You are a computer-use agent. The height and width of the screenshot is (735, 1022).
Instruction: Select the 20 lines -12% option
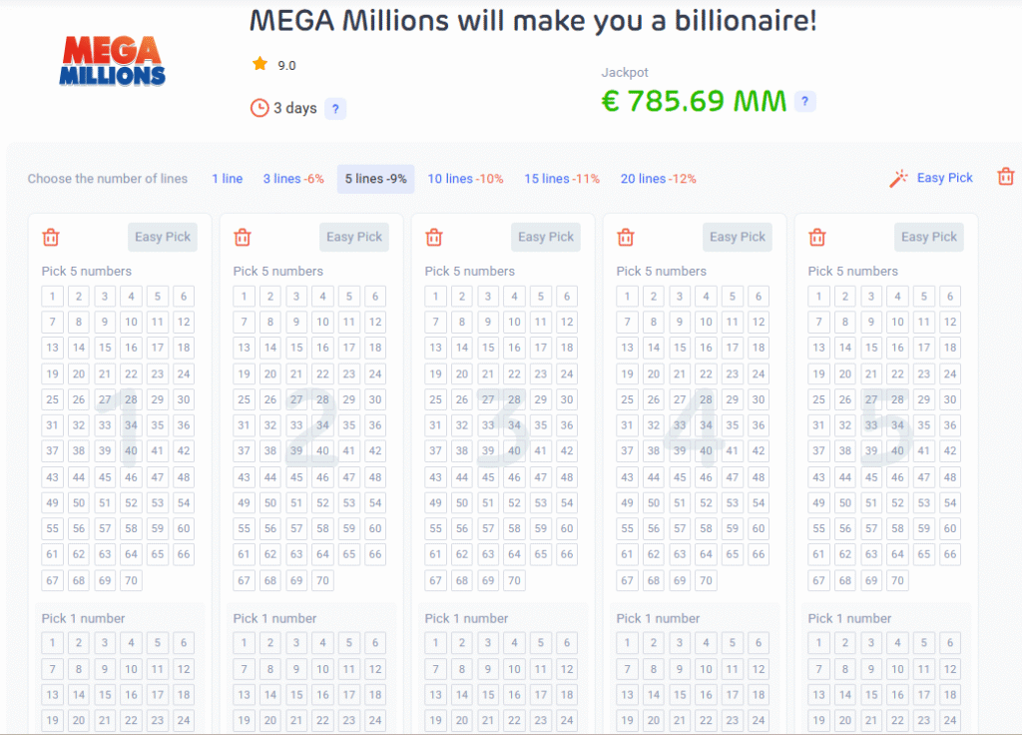(x=658, y=179)
